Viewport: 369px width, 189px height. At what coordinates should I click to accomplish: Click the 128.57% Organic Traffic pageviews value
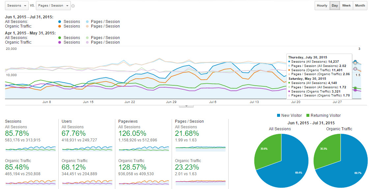(x=132, y=167)
